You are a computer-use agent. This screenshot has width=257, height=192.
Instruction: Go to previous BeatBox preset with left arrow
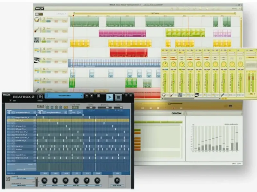pos(87,96)
